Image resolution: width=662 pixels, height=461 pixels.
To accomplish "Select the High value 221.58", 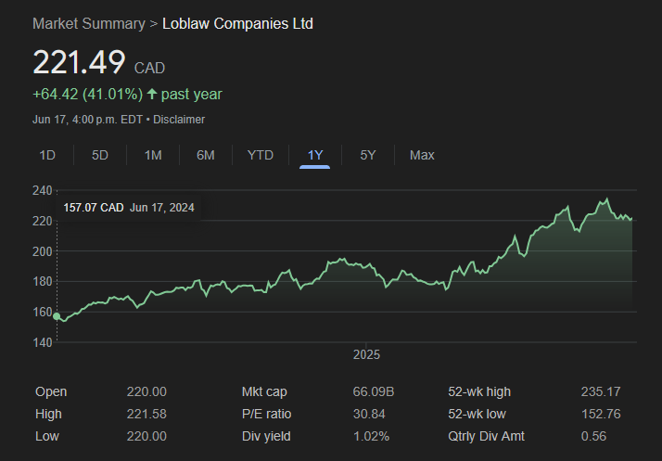I will (146, 414).
